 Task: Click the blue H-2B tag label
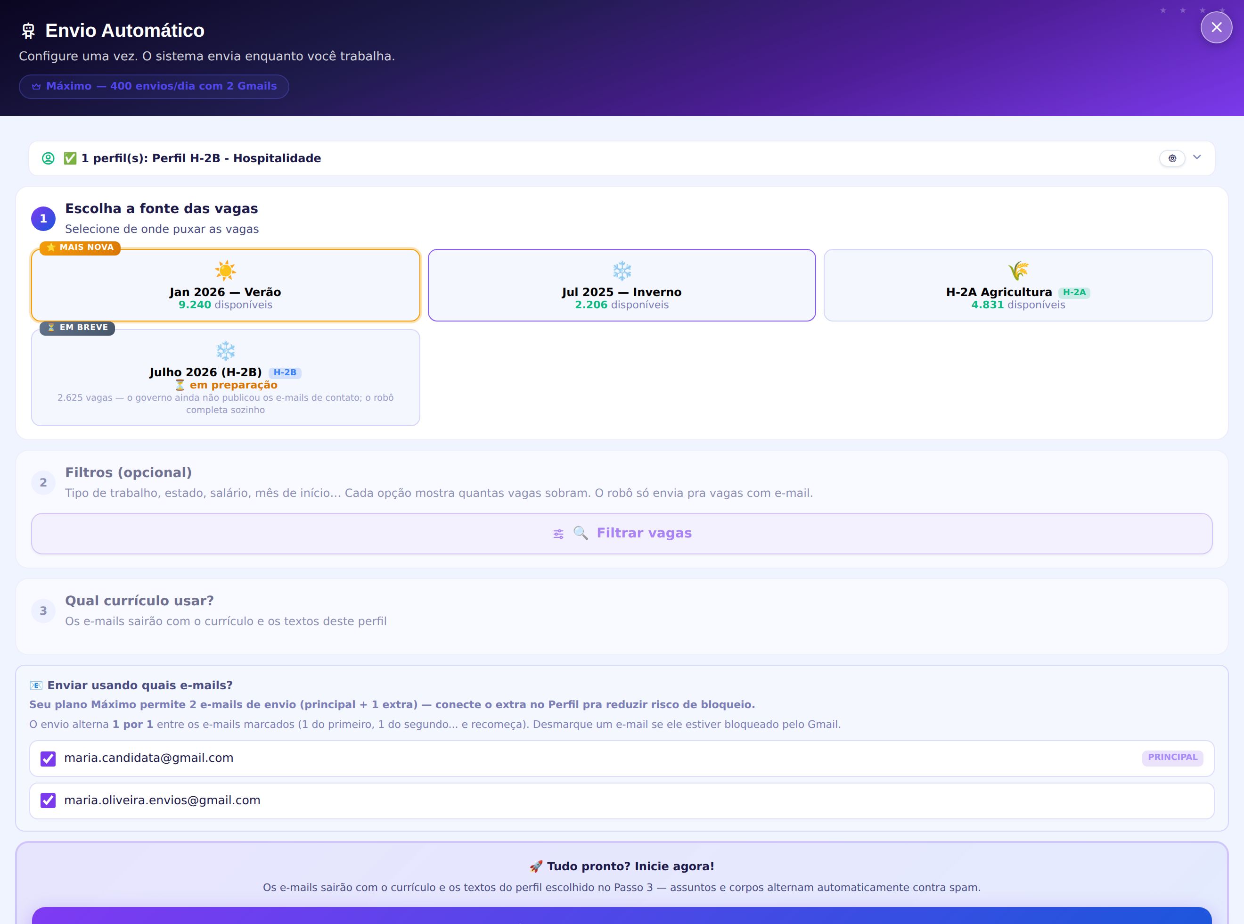[x=285, y=372]
